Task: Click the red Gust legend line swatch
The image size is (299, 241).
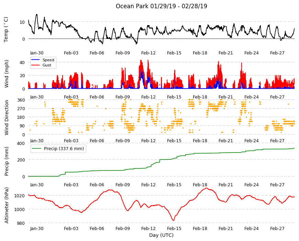Action: coord(35,65)
